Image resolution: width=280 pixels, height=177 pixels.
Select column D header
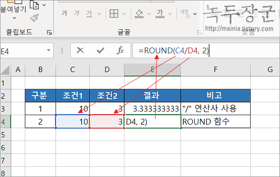[107, 70]
